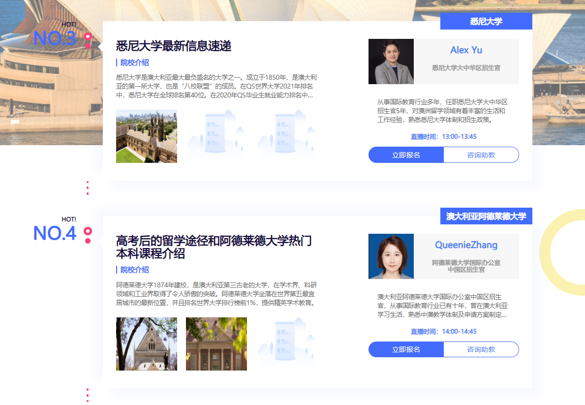
Task: Click the NO.4 ranking label
Action: (55, 233)
